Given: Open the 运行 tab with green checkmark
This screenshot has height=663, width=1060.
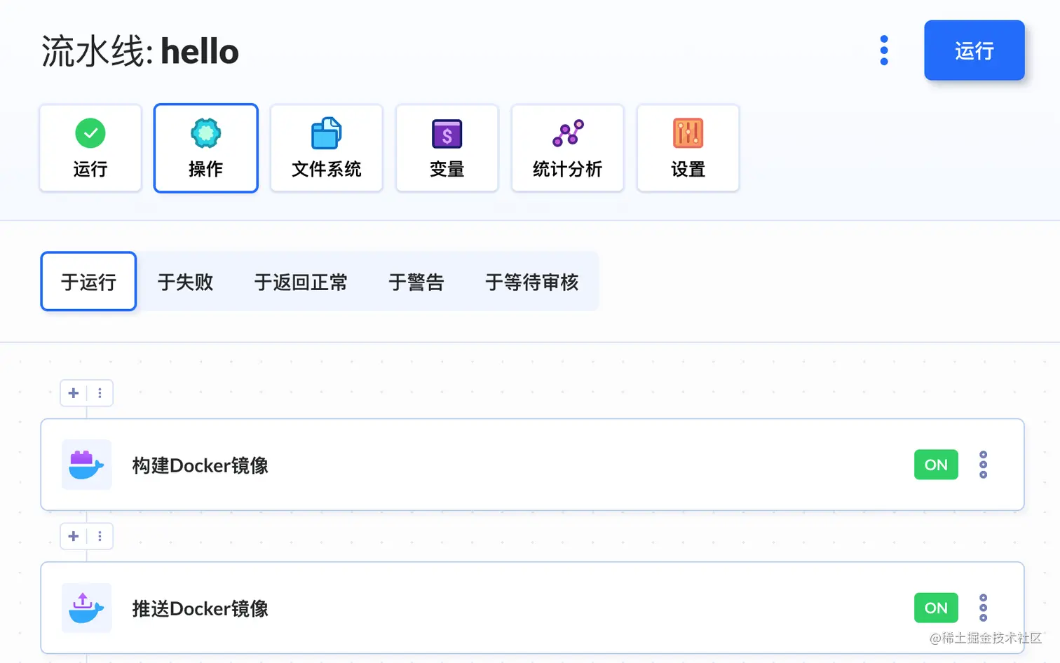Looking at the screenshot, I should pyautogui.click(x=90, y=148).
